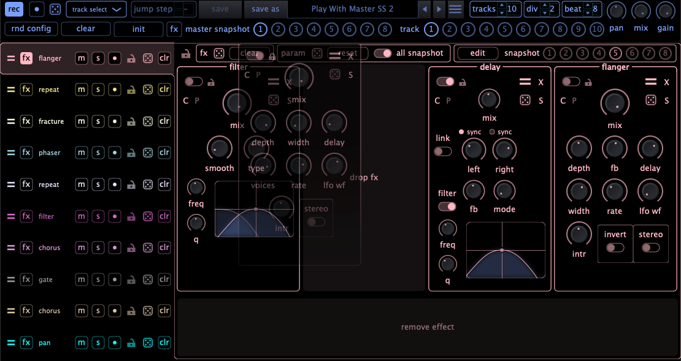Image resolution: width=681 pixels, height=361 pixels.
Task: Enable the all snapshot toggle
Action: (x=383, y=53)
